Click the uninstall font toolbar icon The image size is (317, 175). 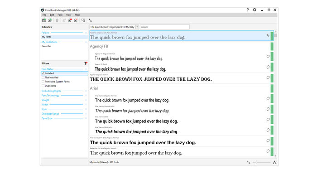(x=76, y=20)
